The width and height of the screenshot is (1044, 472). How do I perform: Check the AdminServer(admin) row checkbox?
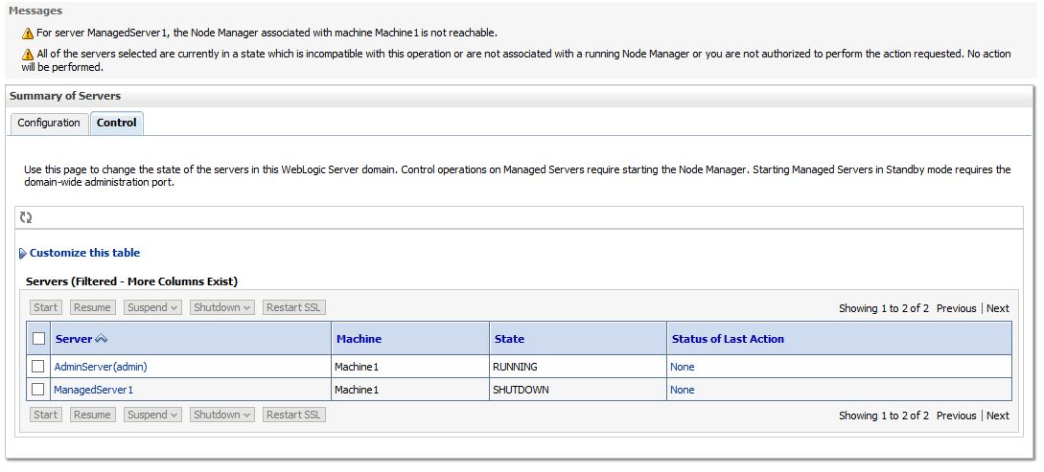pos(38,367)
